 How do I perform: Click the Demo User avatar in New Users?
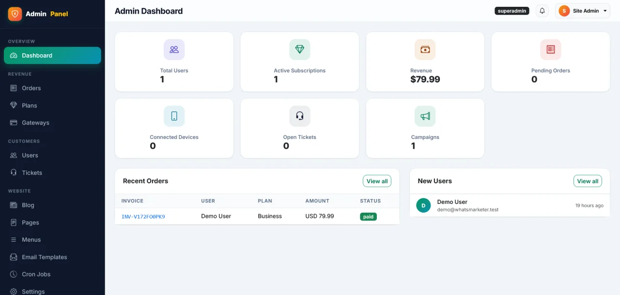coord(423,205)
